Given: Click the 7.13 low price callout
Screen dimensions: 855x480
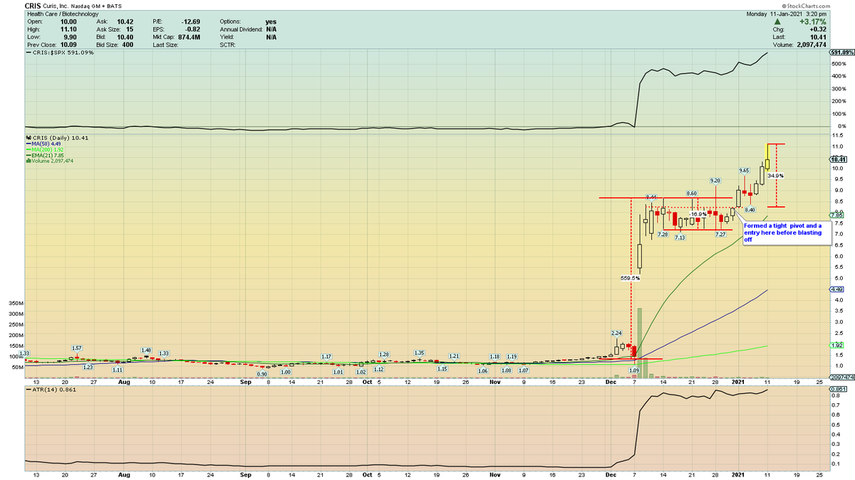Looking at the screenshot, I should click(681, 238).
